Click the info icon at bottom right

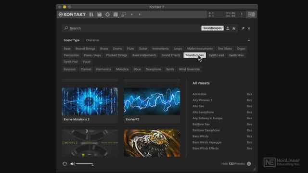(x=249, y=163)
